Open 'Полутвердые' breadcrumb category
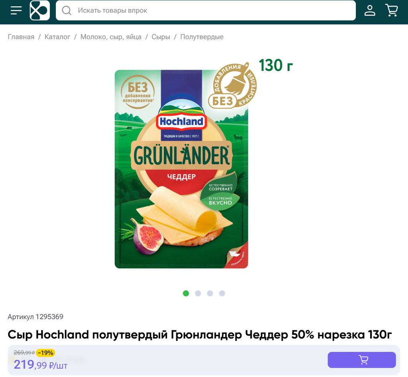Image resolution: width=408 pixels, height=377 pixels. point(202,37)
